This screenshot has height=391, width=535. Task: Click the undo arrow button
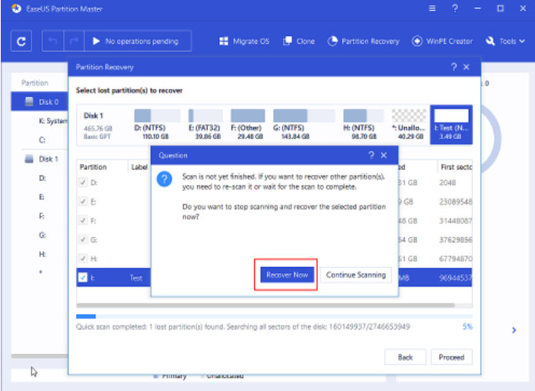click(x=52, y=42)
